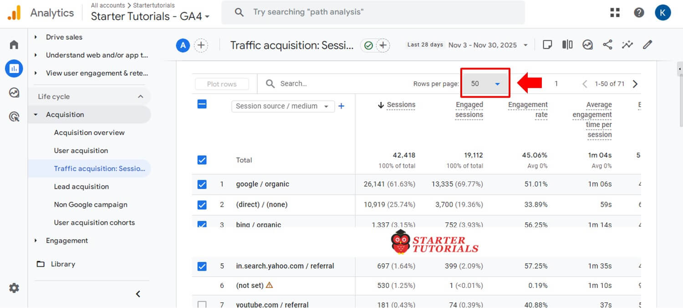Open the date range picker dropdown
This screenshot has height=308, width=683.
pyautogui.click(x=488, y=45)
